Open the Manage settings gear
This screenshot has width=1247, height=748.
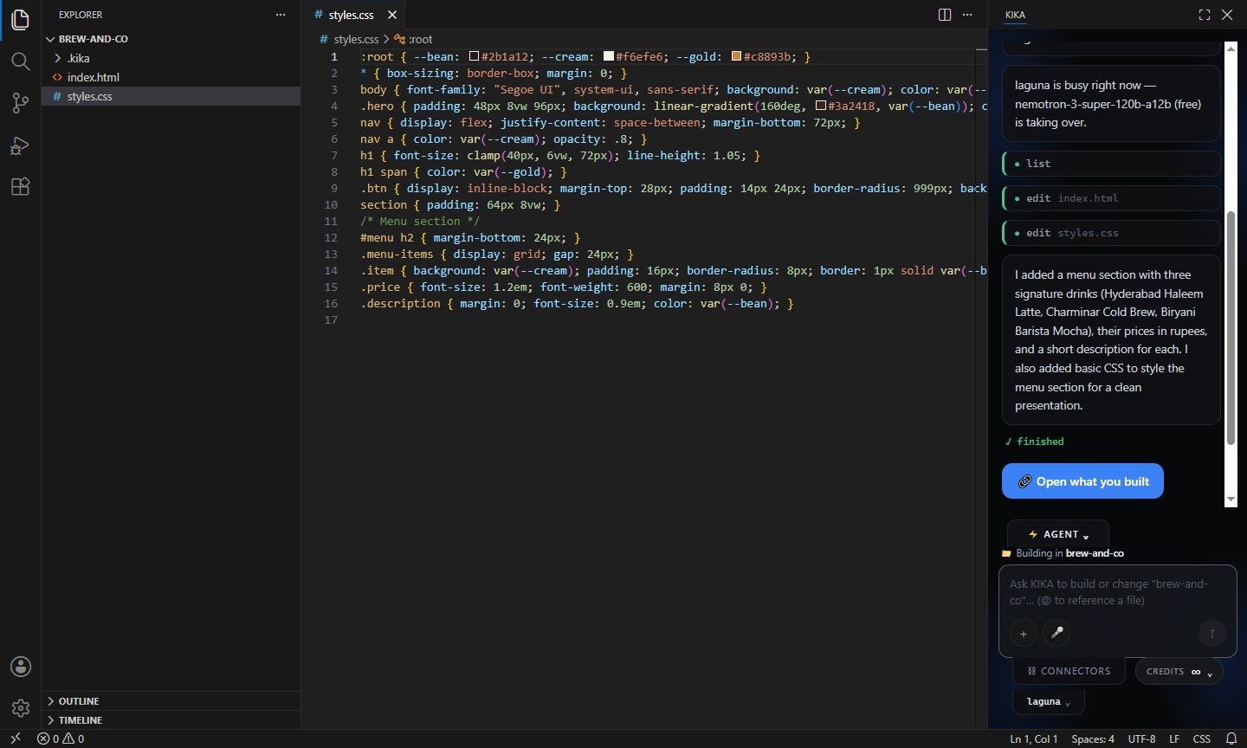pos(20,708)
